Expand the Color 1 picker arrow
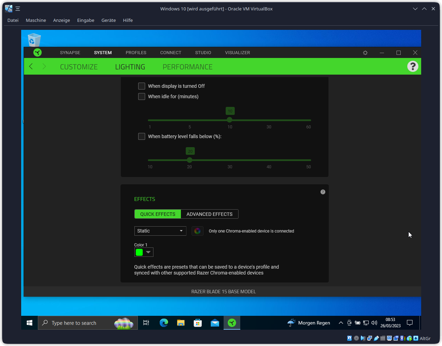Screen dimensions: 442x346 coord(148,252)
